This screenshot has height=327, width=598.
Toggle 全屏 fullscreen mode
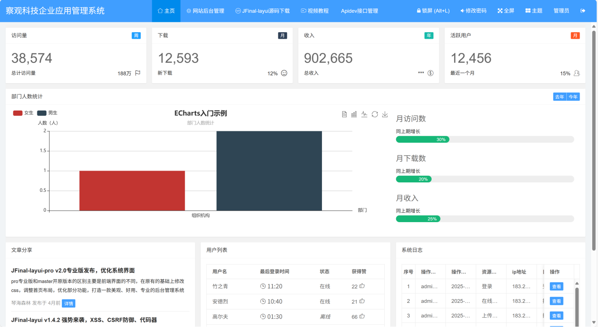506,11
